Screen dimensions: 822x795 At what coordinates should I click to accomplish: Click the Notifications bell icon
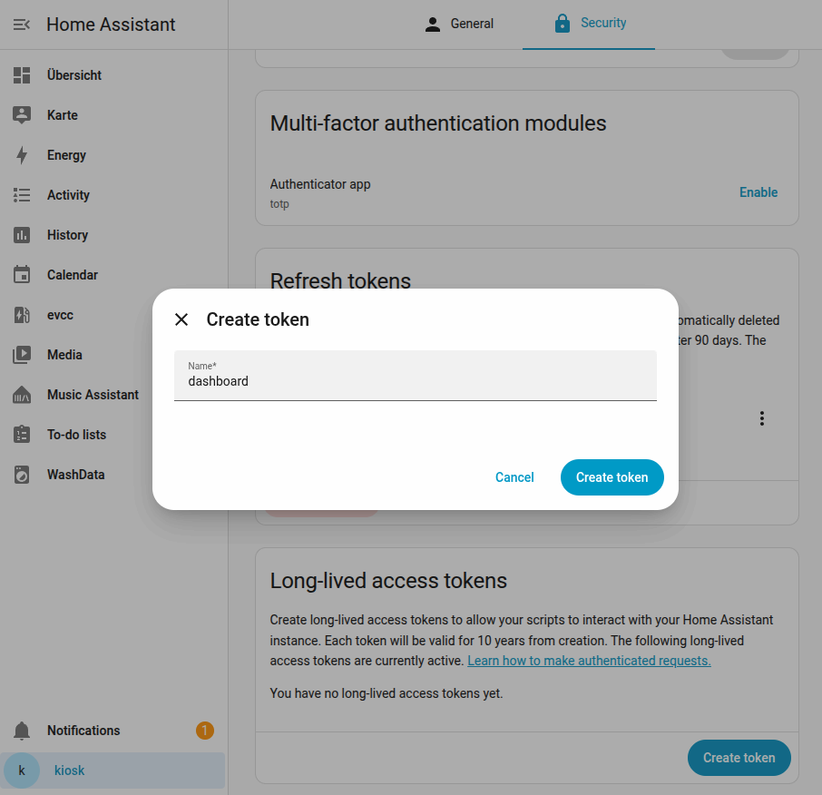pyautogui.click(x=22, y=731)
